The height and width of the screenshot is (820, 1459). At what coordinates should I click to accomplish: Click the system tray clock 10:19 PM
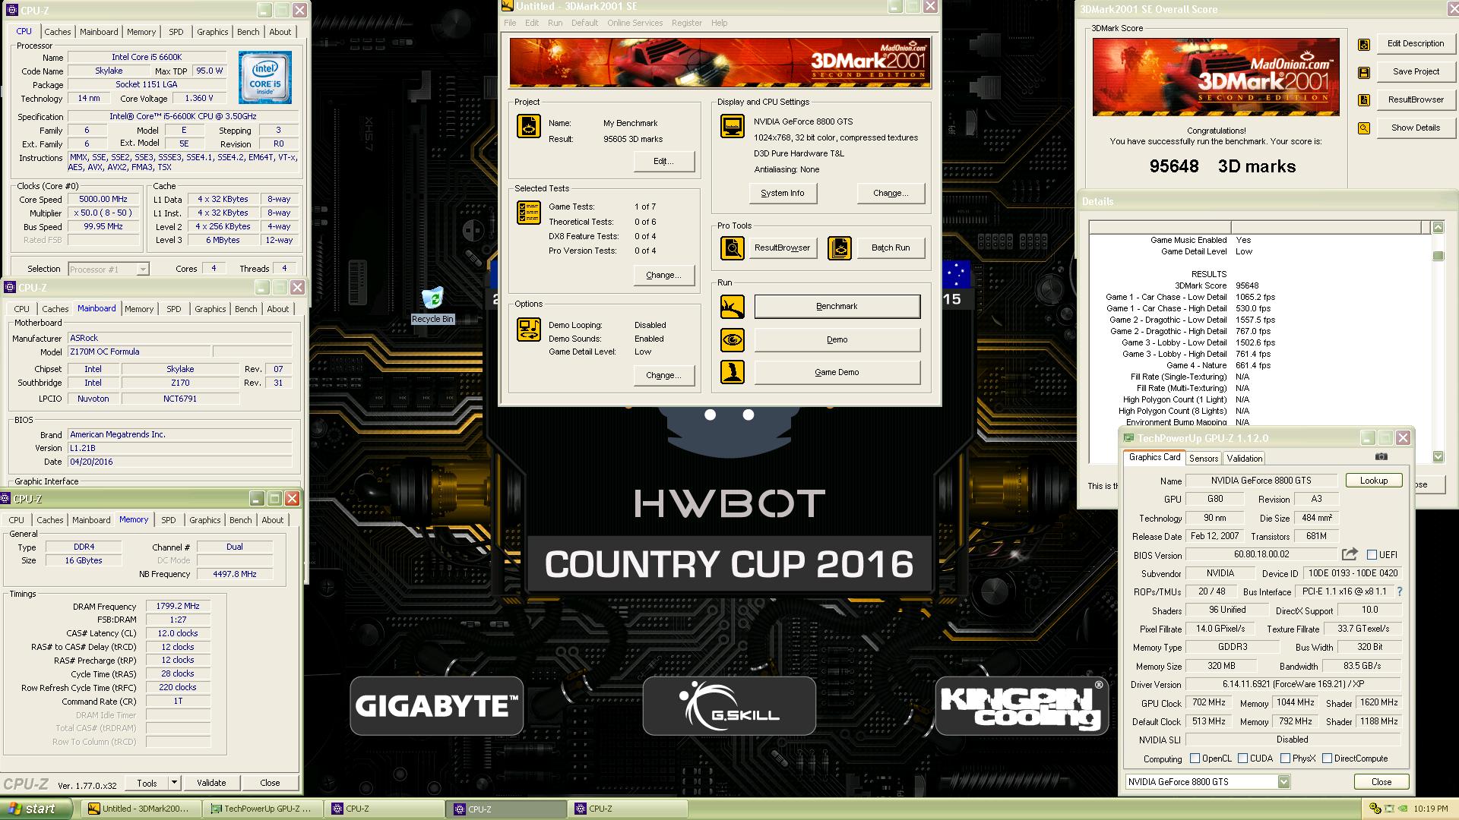pos(1430,810)
